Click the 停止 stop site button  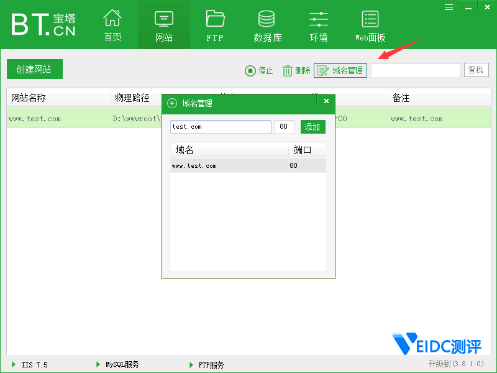point(259,71)
